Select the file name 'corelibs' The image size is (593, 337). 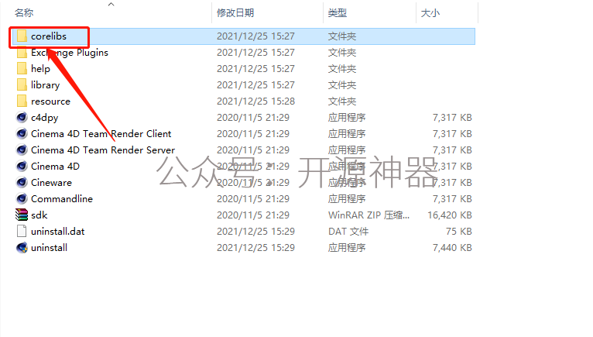pos(49,36)
